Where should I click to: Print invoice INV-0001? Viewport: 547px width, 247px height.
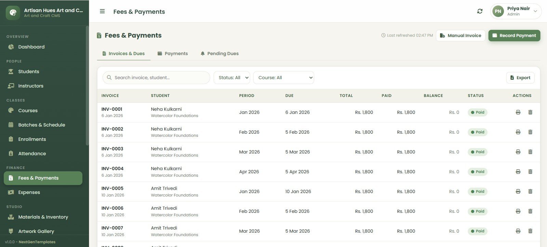pyautogui.click(x=518, y=112)
